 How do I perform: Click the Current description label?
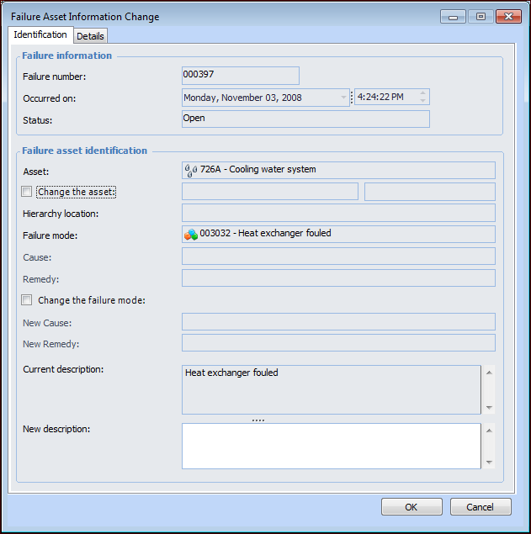point(63,369)
